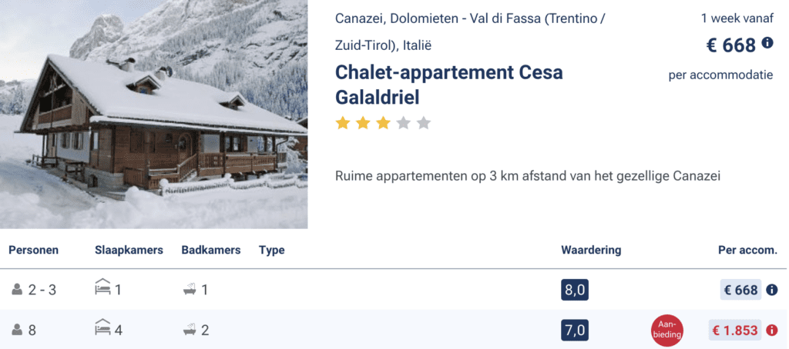Sort by the Waardering column header
The height and width of the screenshot is (349, 789).
point(591,250)
